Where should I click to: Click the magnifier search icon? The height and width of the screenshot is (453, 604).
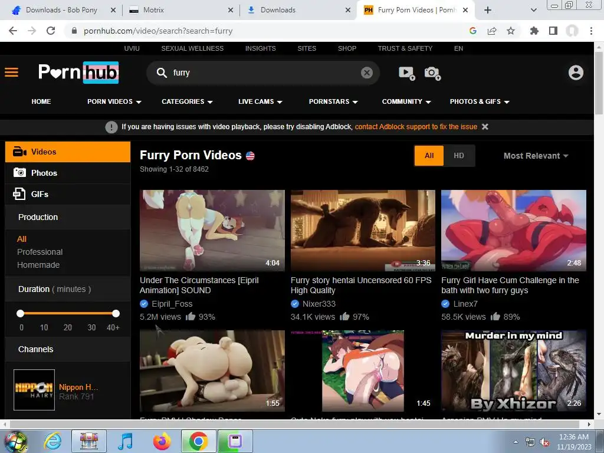(162, 73)
